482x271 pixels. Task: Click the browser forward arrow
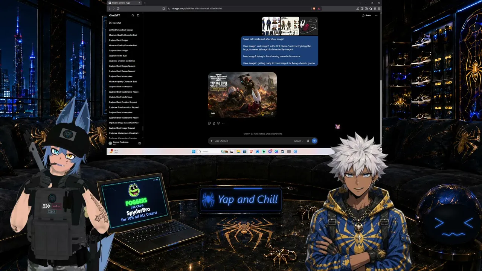[114, 9]
